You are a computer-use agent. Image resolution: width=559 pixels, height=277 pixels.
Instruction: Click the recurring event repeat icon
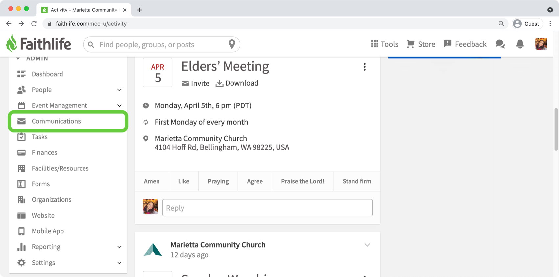click(146, 122)
